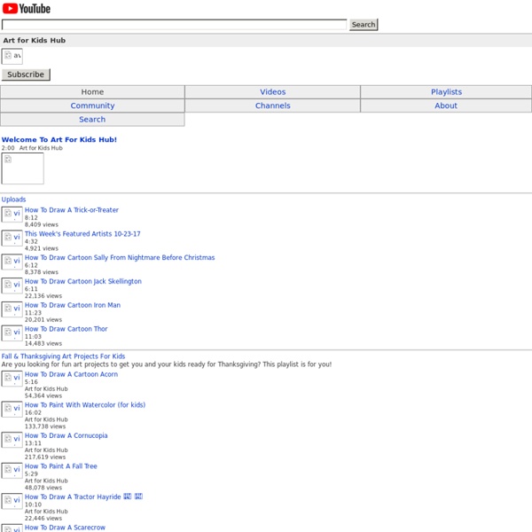
Task: Open the About tab
Action: click(x=446, y=106)
